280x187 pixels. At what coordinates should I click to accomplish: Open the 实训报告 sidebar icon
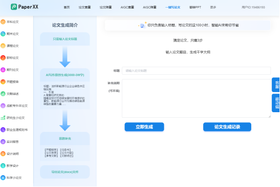pyautogui.click(x=3, y=142)
